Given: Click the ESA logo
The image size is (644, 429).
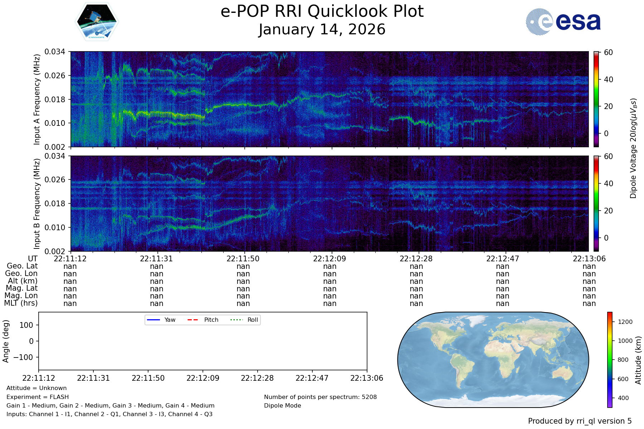Looking at the screenshot, I should [x=563, y=22].
